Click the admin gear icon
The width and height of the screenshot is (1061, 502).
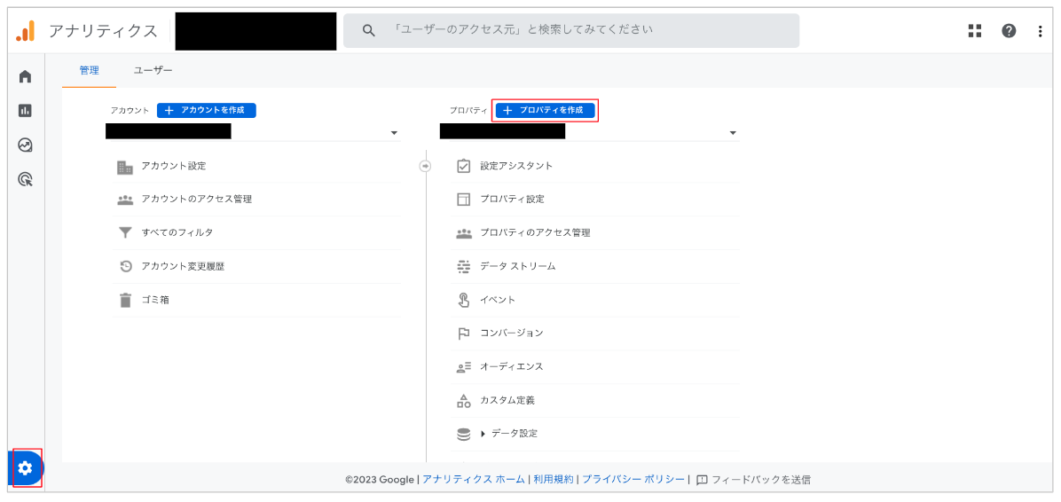pyautogui.click(x=25, y=467)
